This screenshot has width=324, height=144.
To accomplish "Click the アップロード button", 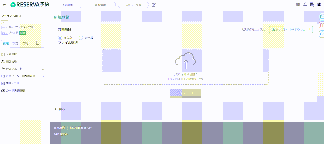I will click(x=186, y=93).
